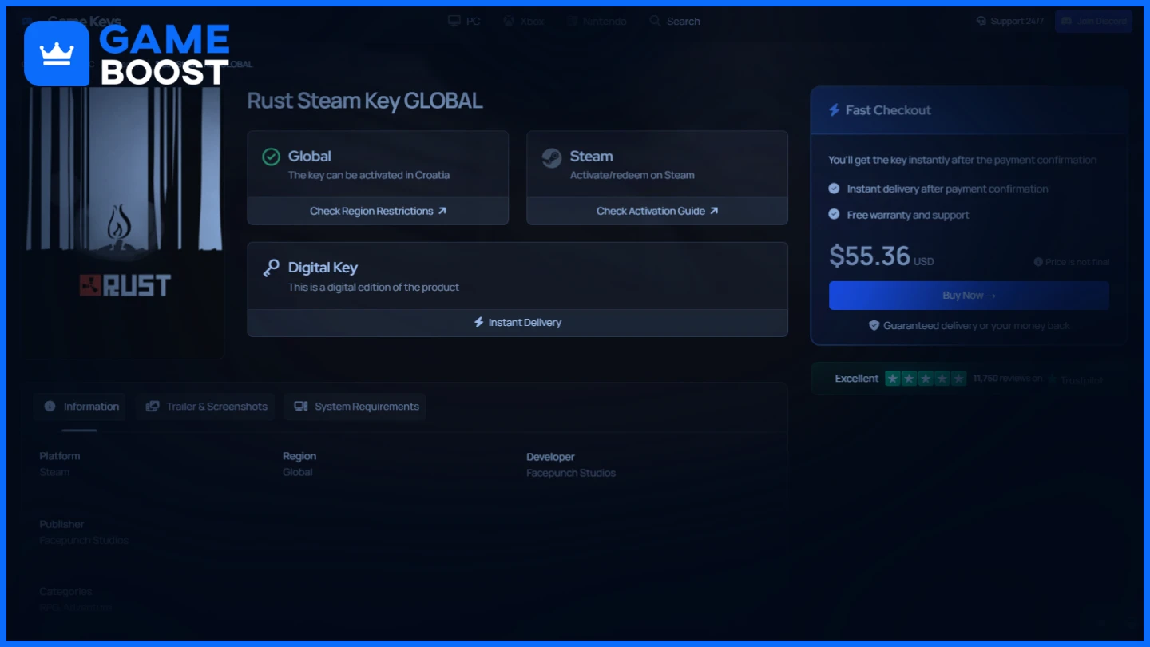Image resolution: width=1150 pixels, height=647 pixels.
Task: Click 'Activate/redeem on Steam' text
Action: 632,175
